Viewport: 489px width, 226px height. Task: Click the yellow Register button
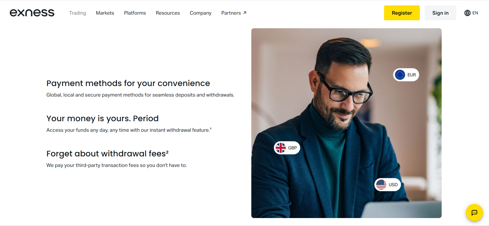pyautogui.click(x=402, y=13)
